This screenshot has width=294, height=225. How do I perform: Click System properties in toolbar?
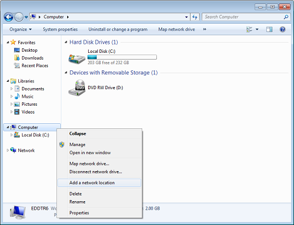click(60, 30)
